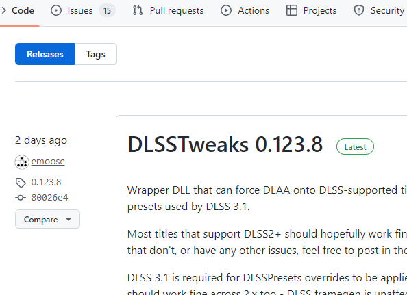Open the Compare dropdown

tap(47, 219)
